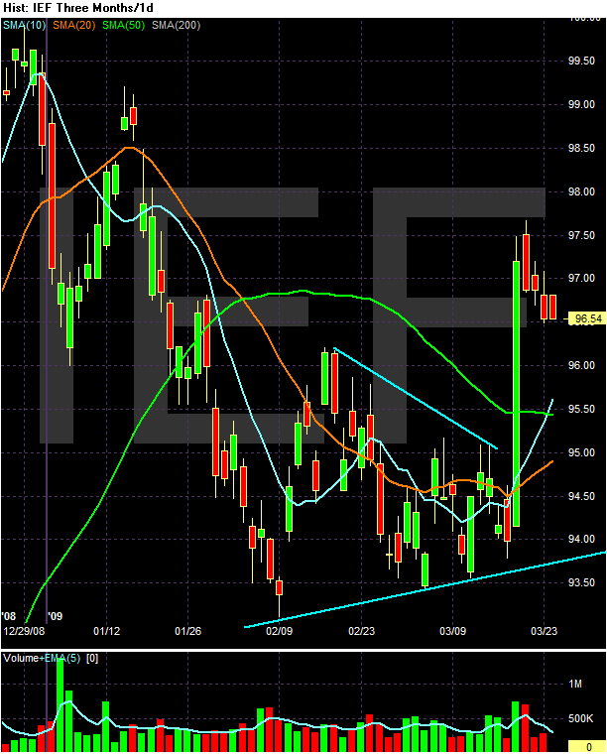Click the yellow 0 volume value tag
Screen dimensions: 607x755
[587, 747]
